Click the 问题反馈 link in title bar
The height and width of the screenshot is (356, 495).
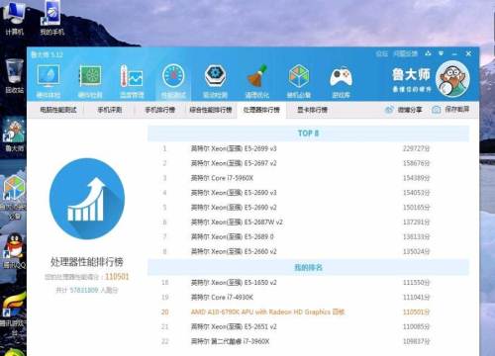[405, 53]
